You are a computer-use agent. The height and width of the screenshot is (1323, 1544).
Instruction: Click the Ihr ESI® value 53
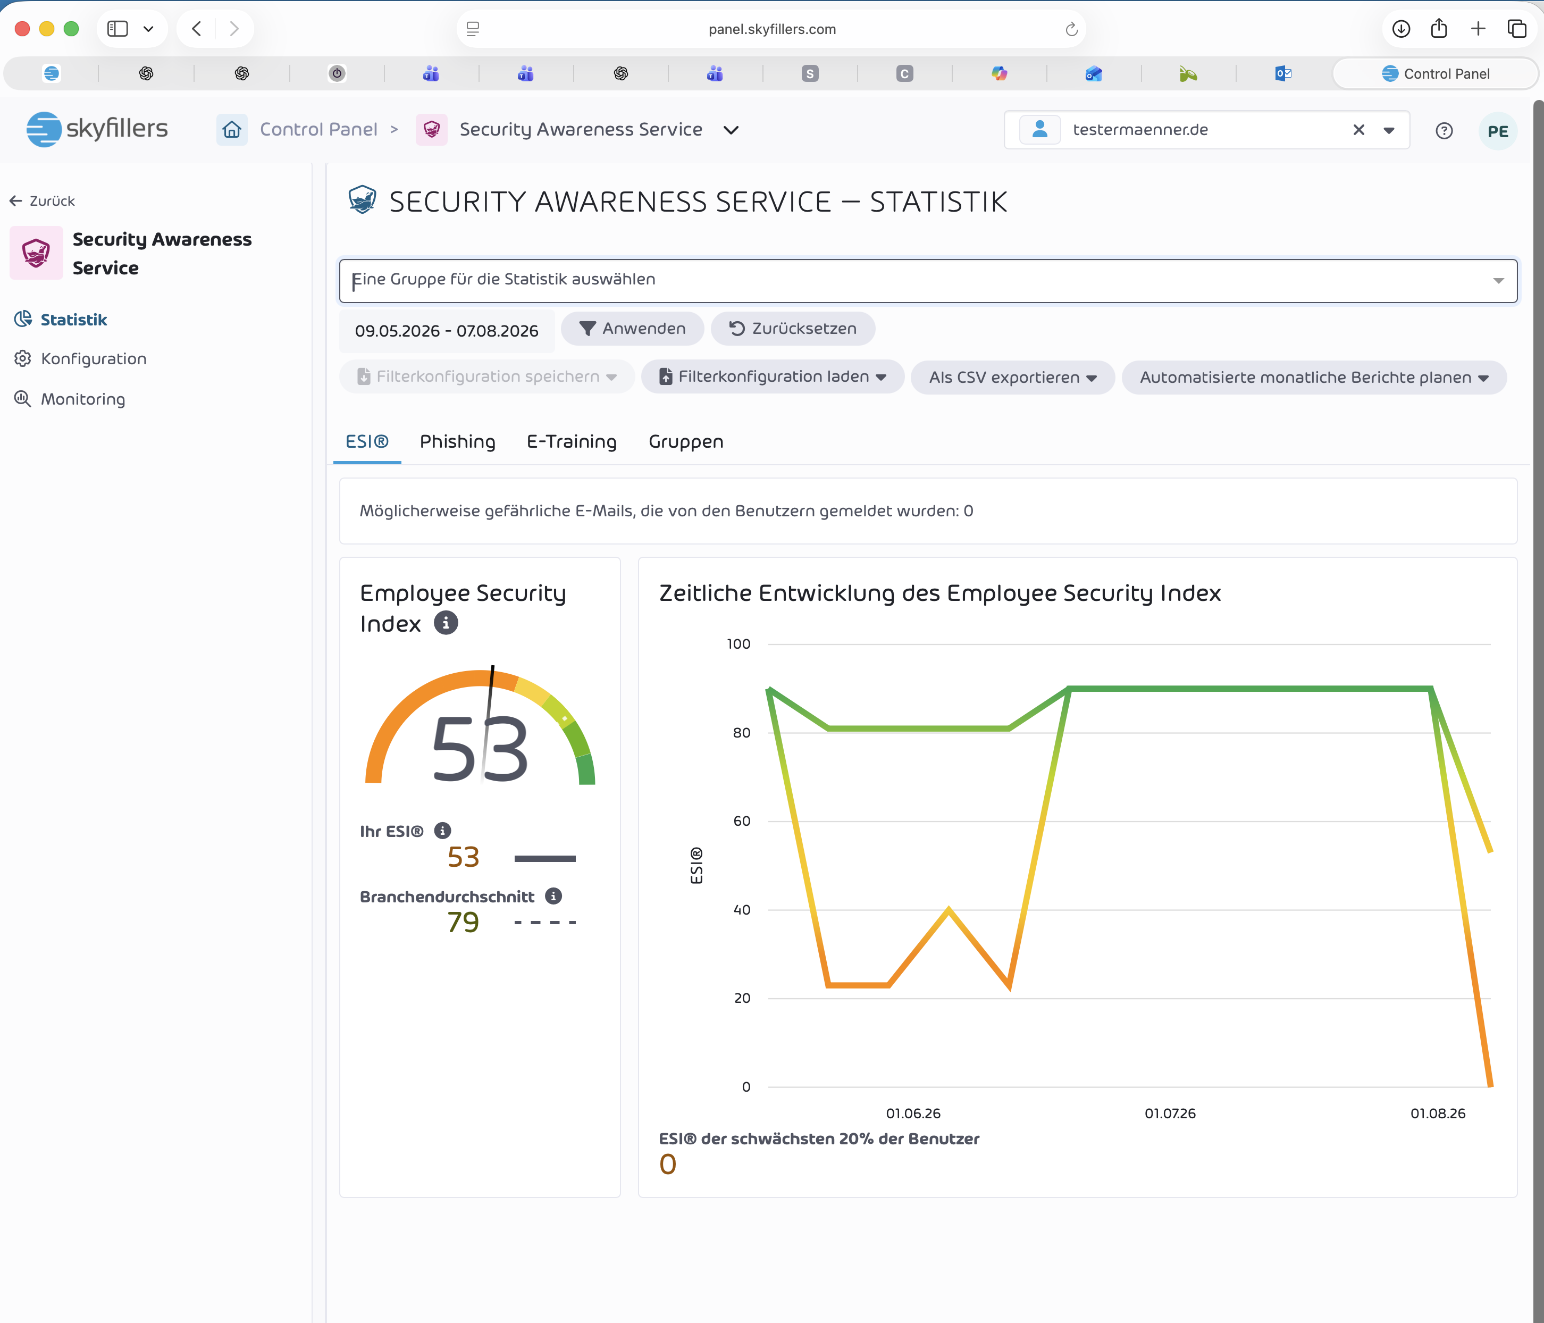coord(463,857)
